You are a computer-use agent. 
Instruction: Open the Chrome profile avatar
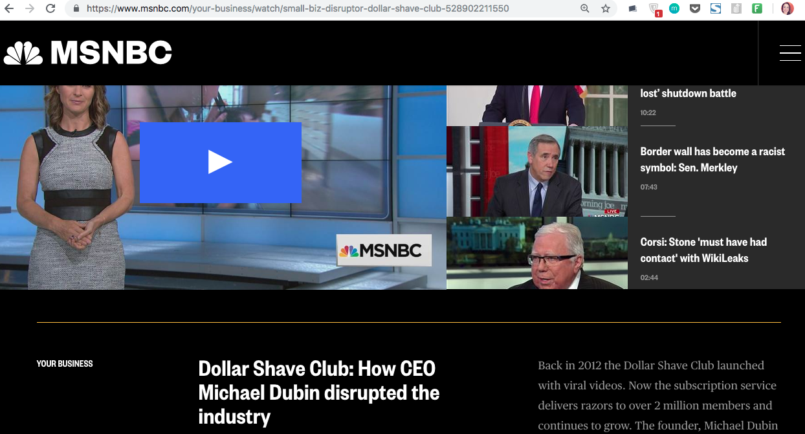(x=787, y=9)
